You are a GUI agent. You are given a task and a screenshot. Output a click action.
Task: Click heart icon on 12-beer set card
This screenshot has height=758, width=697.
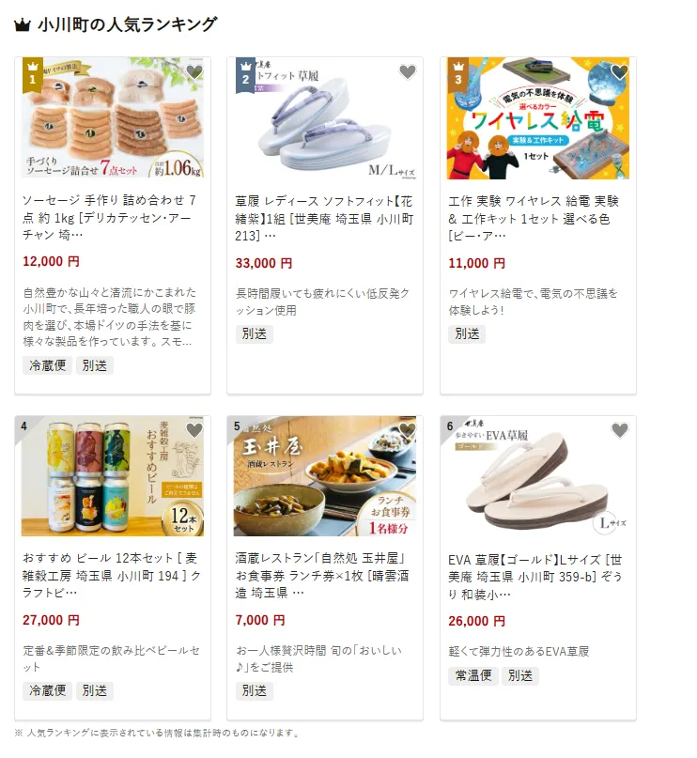tap(194, 430)
